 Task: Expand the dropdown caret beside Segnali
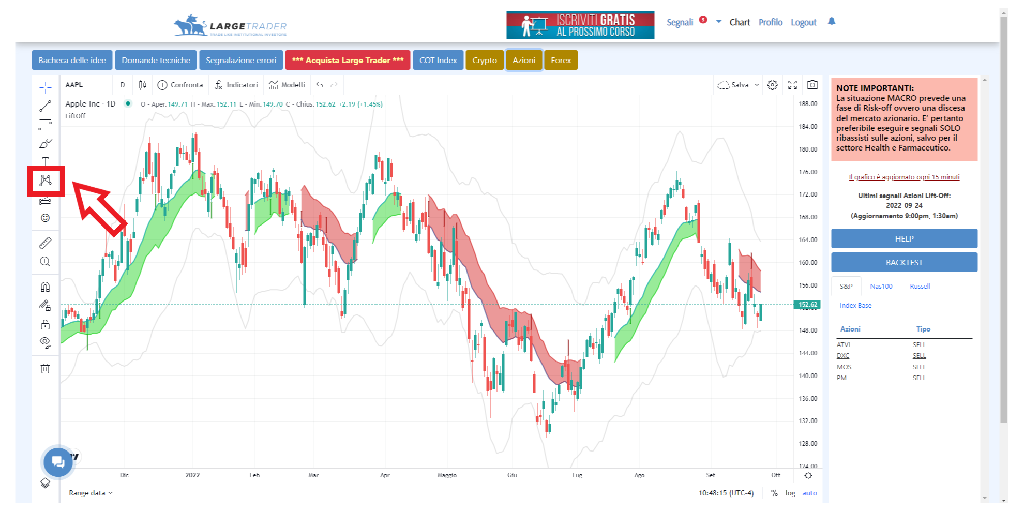click(x=719, y=22)
